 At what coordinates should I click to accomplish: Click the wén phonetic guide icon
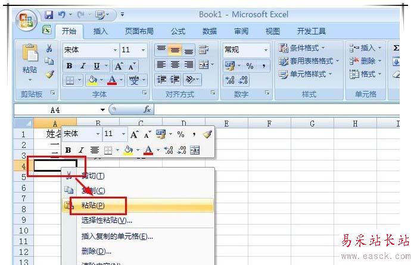coord(134,80)
